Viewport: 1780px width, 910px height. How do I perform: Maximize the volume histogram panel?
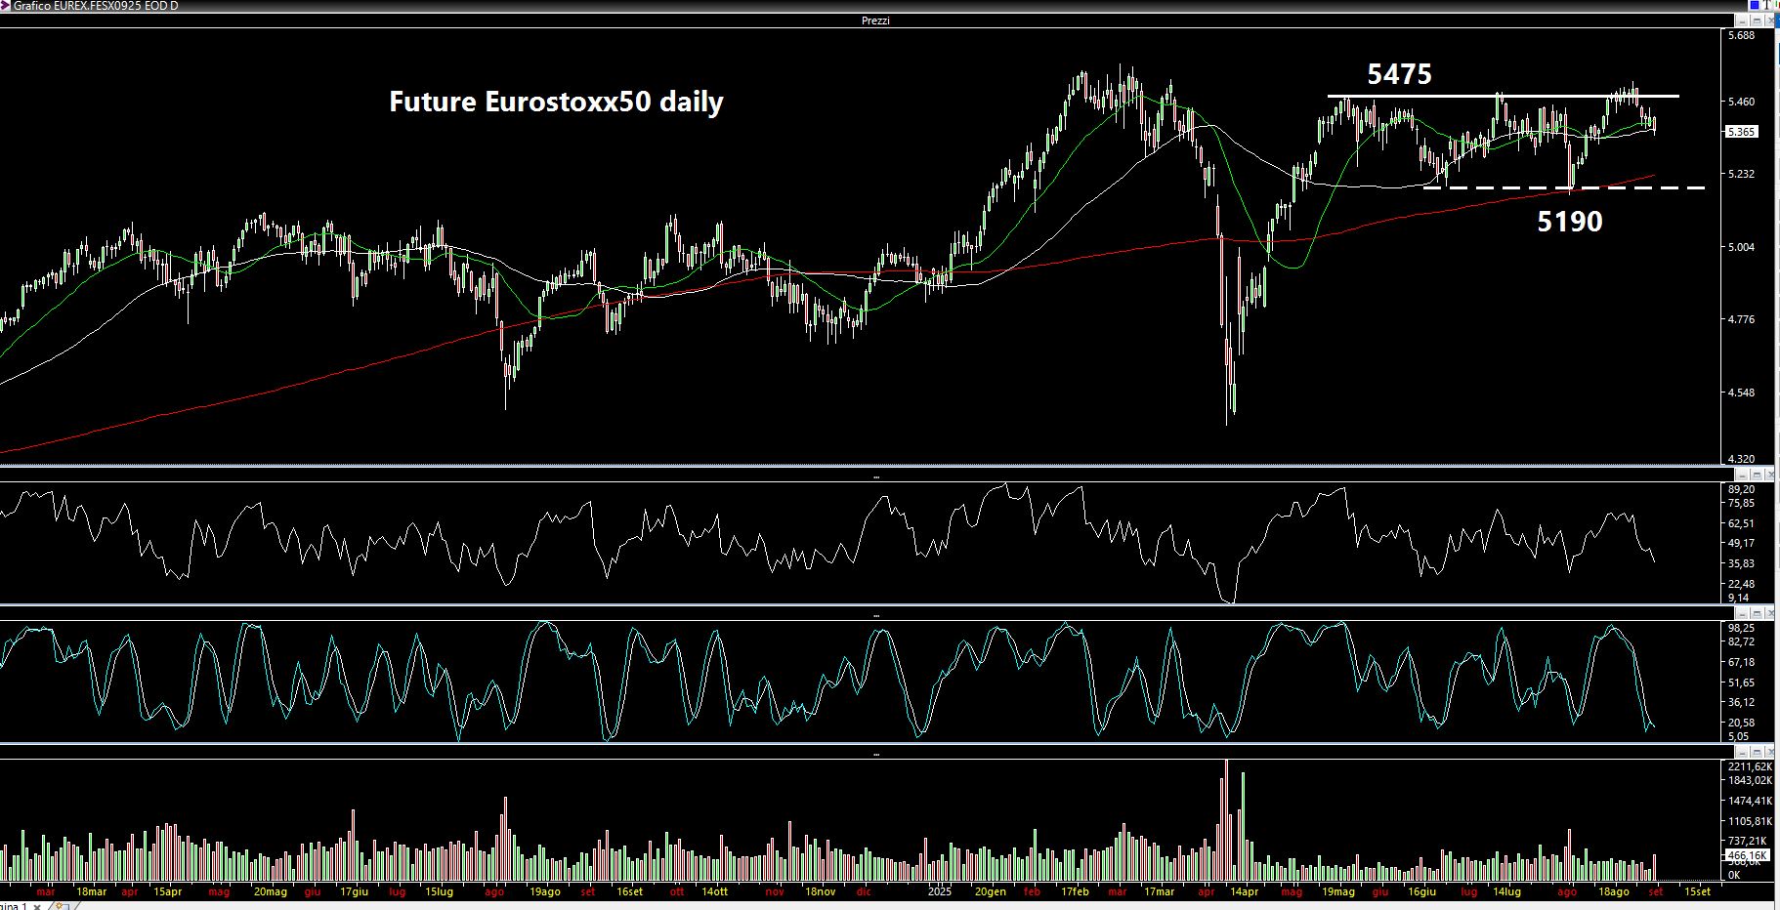click(1757, 752)
